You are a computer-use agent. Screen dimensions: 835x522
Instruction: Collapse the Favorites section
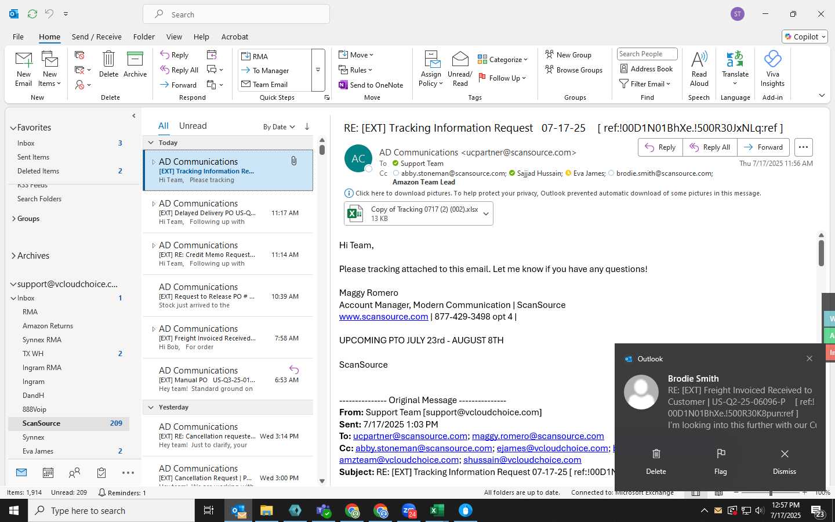pyautogui.click(x=13, y=128)
